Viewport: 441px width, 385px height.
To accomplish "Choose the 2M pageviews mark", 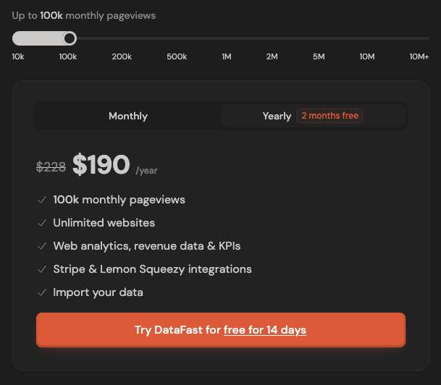I will pos(272,56).
